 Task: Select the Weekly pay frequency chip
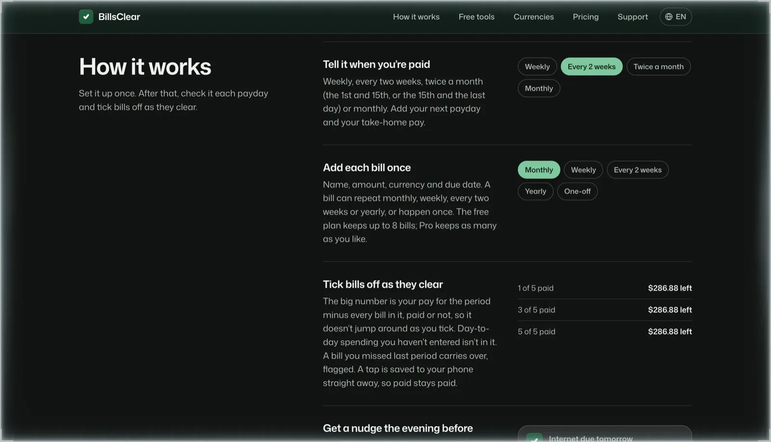537,66
